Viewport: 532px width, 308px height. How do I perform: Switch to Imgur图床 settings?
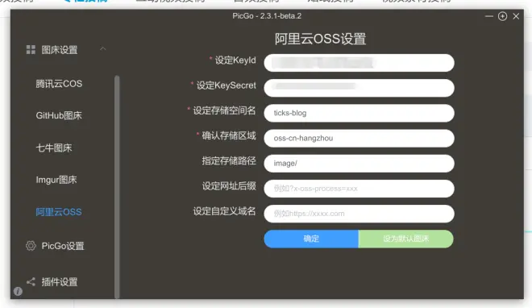point(56,180)
